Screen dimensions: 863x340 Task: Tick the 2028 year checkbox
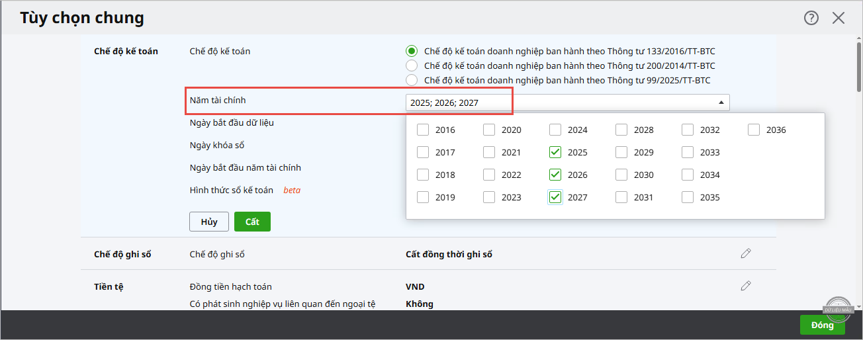point(621,130)
